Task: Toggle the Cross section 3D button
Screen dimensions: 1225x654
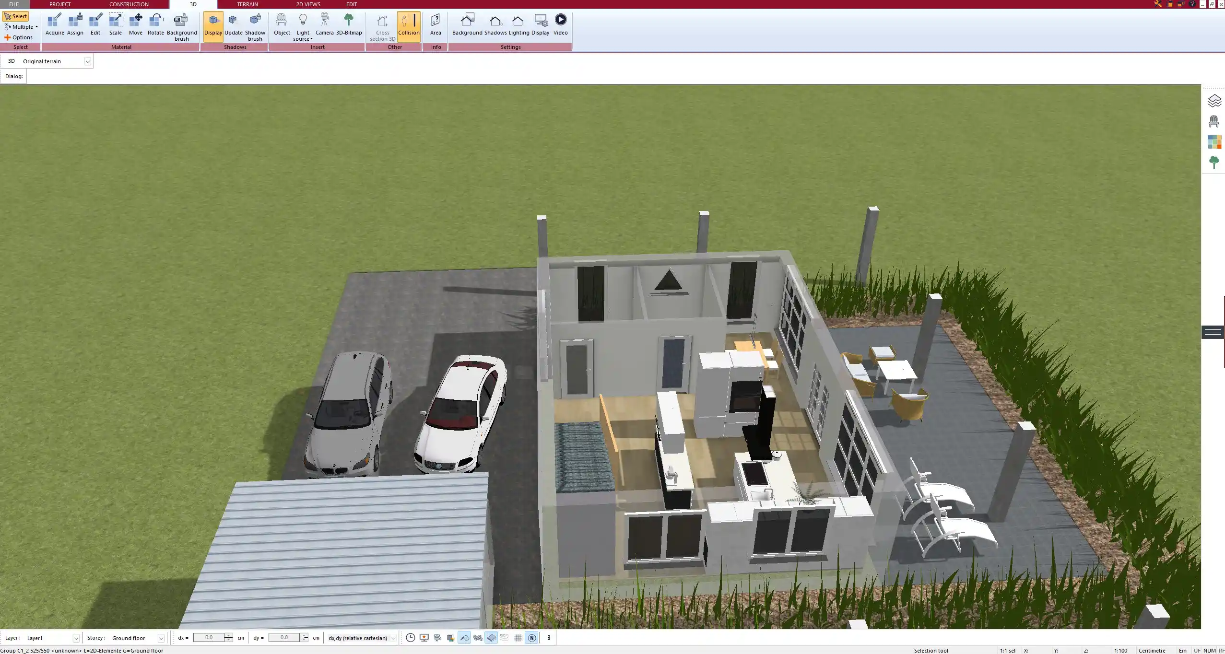Action: click(x=383, y=27)
